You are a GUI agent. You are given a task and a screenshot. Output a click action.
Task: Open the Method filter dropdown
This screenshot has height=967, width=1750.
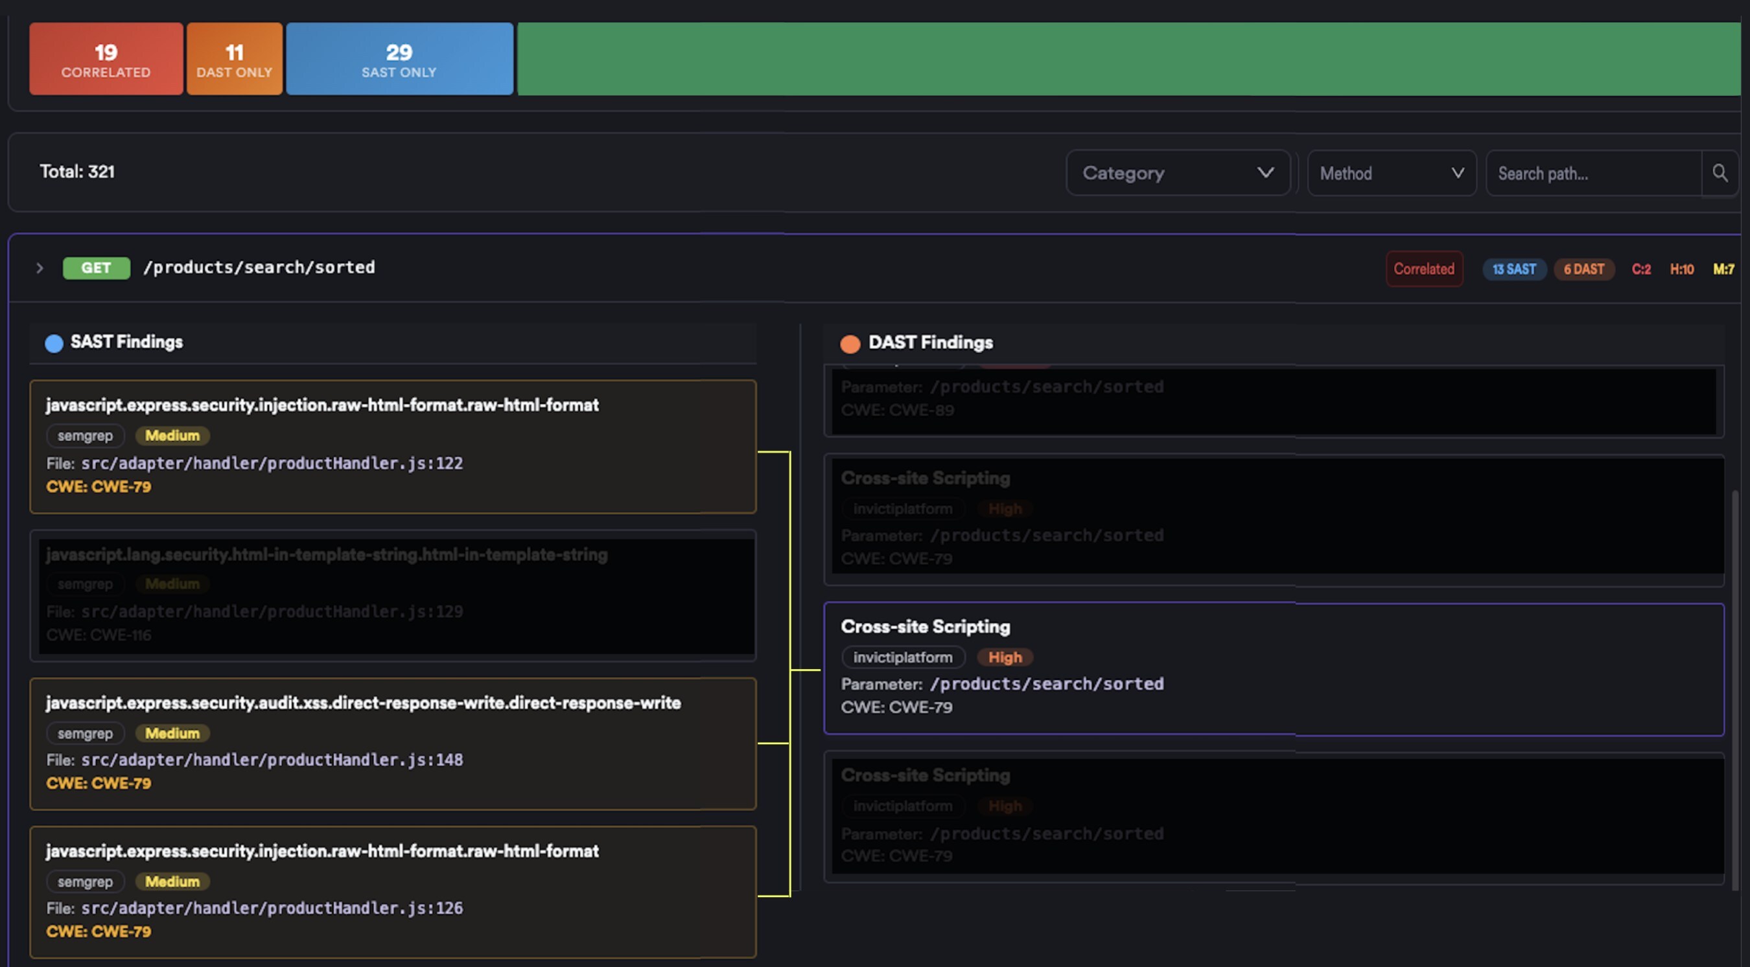(1391, 173)
